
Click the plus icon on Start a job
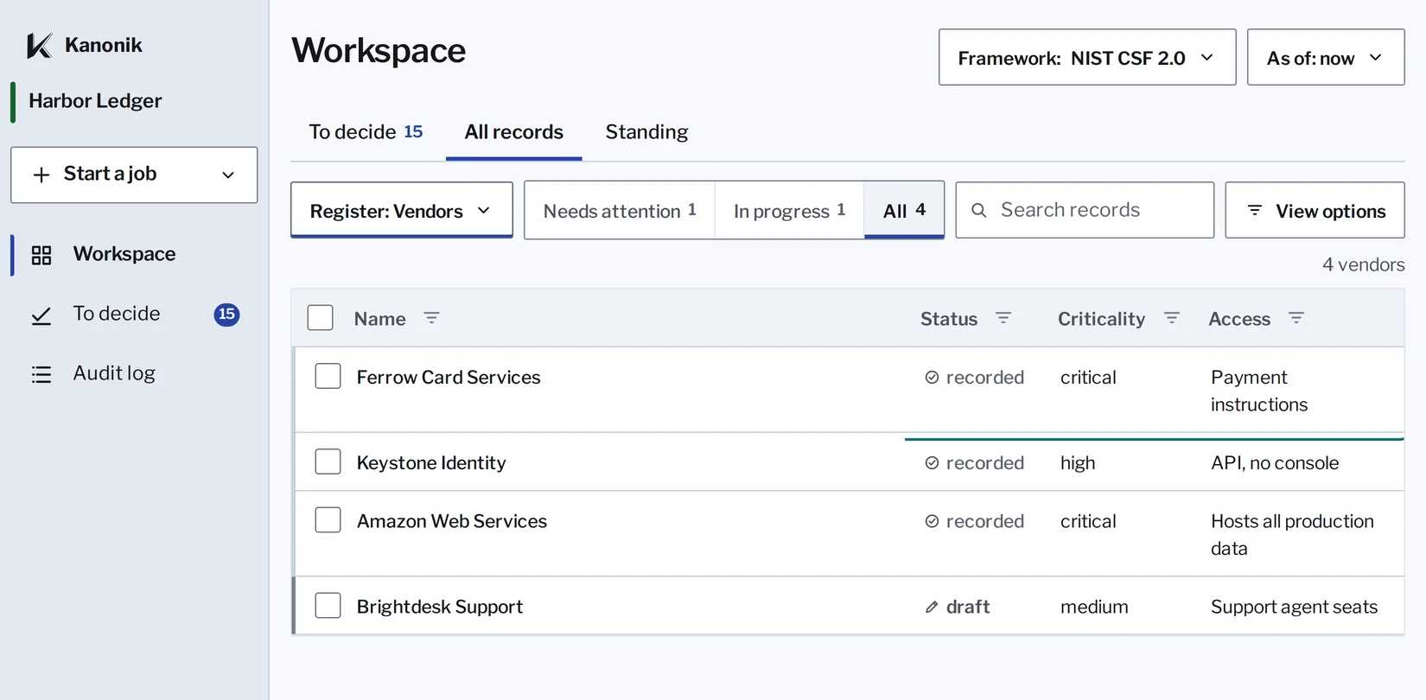pos(41,175)
